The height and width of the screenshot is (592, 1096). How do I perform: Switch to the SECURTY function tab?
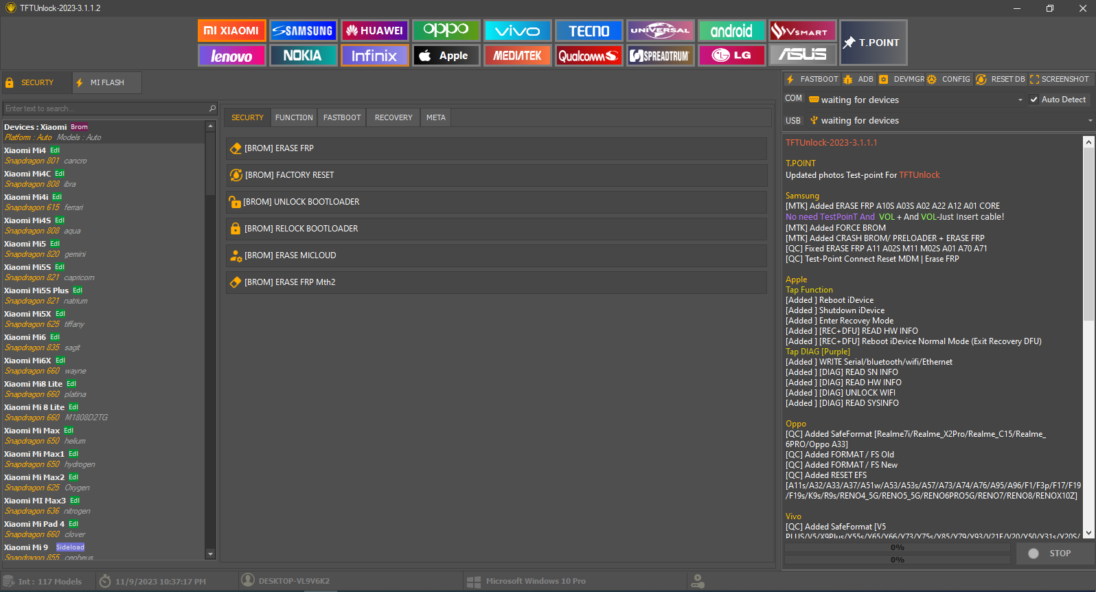click(x=247, y=117)
